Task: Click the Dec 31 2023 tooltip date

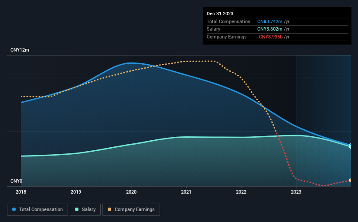Action: (x=220, y=14)
